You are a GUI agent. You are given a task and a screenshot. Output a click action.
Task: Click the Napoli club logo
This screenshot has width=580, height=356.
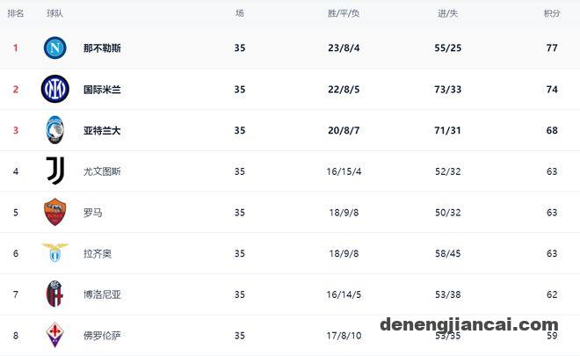click(55, 47)
